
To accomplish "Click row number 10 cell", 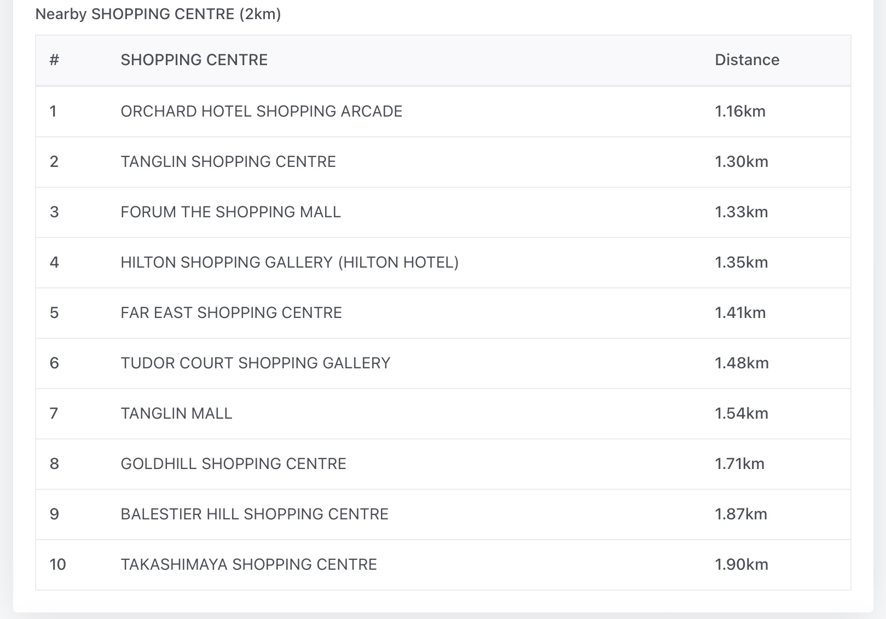I will [x=57, y=564].
